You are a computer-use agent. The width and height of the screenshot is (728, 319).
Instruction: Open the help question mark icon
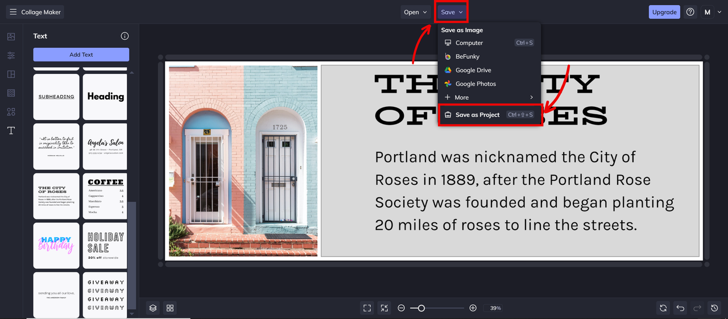[x=690, y=12]
